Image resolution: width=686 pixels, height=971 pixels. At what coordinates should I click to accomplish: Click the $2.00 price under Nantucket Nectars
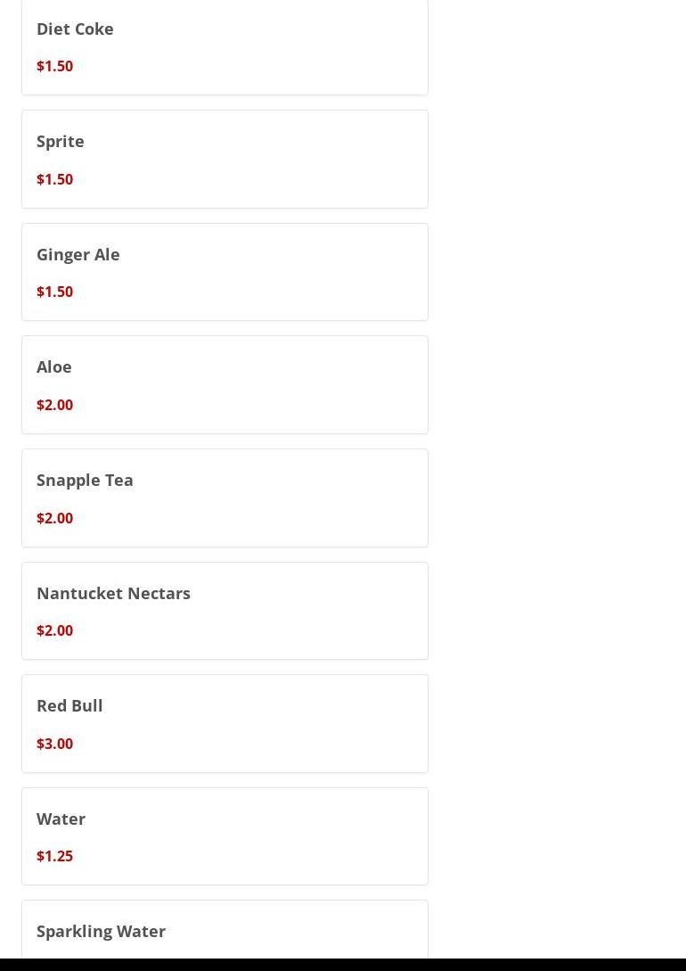54,630
